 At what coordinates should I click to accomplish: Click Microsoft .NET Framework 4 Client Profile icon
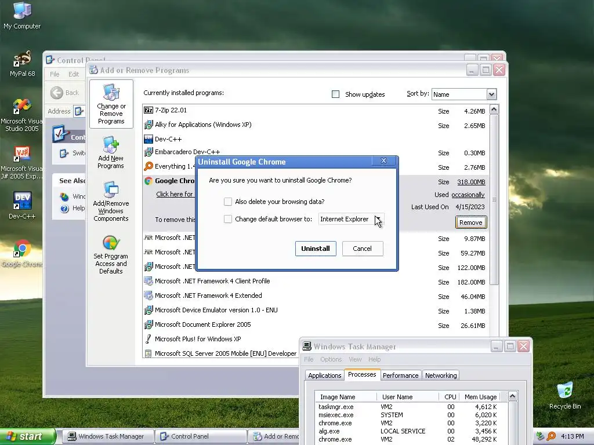pyautogui.click(x=148, y=281)
